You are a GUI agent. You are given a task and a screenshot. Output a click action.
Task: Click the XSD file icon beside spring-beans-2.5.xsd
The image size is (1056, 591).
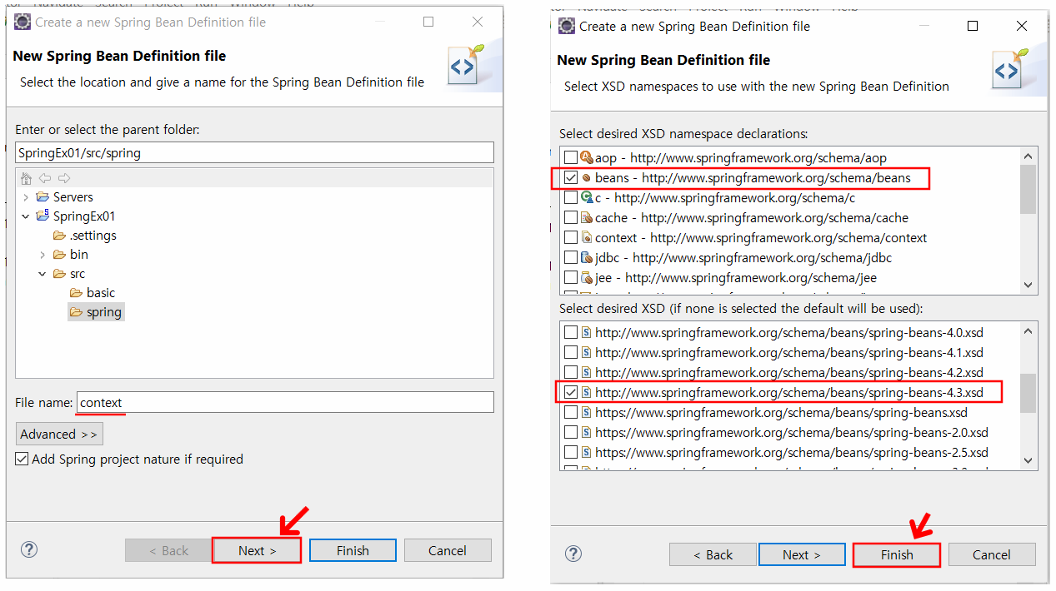586,453
